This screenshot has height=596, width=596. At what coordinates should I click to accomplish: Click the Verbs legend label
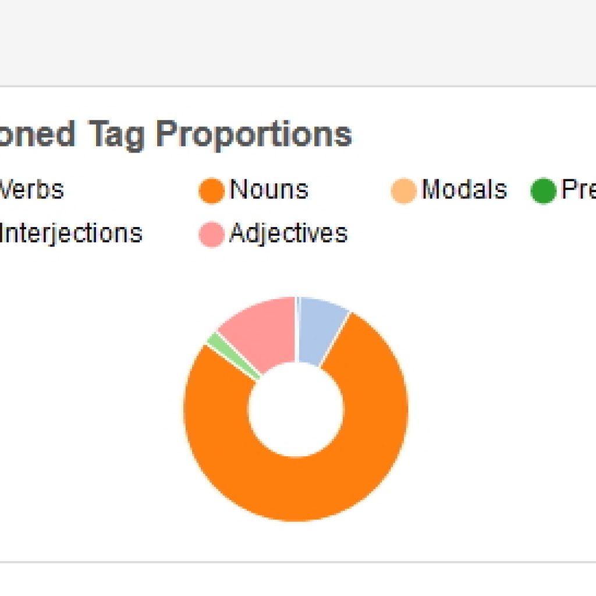click(x=31, y=189)
